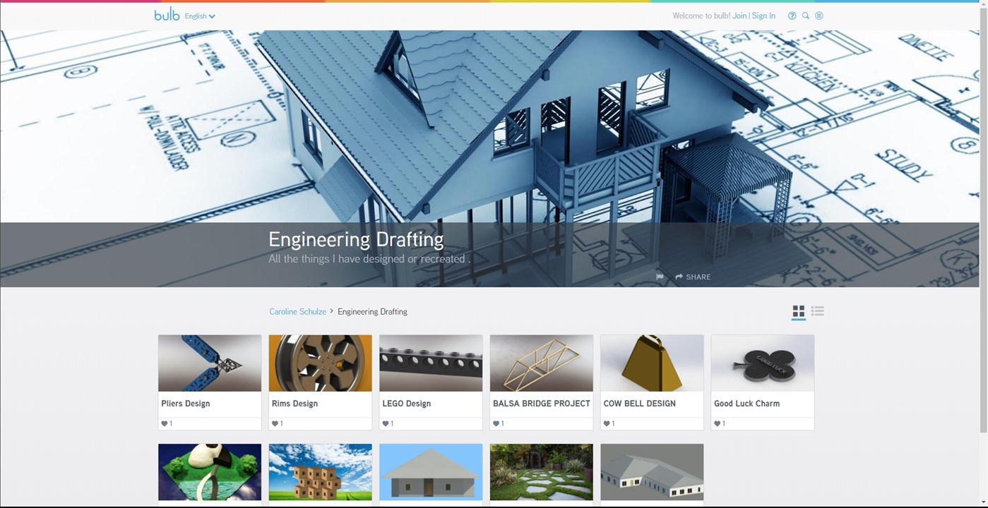Like Pliers Design with heart icon
The height and width of the screenshot is (508, 988).
click(x=165, y=424)
